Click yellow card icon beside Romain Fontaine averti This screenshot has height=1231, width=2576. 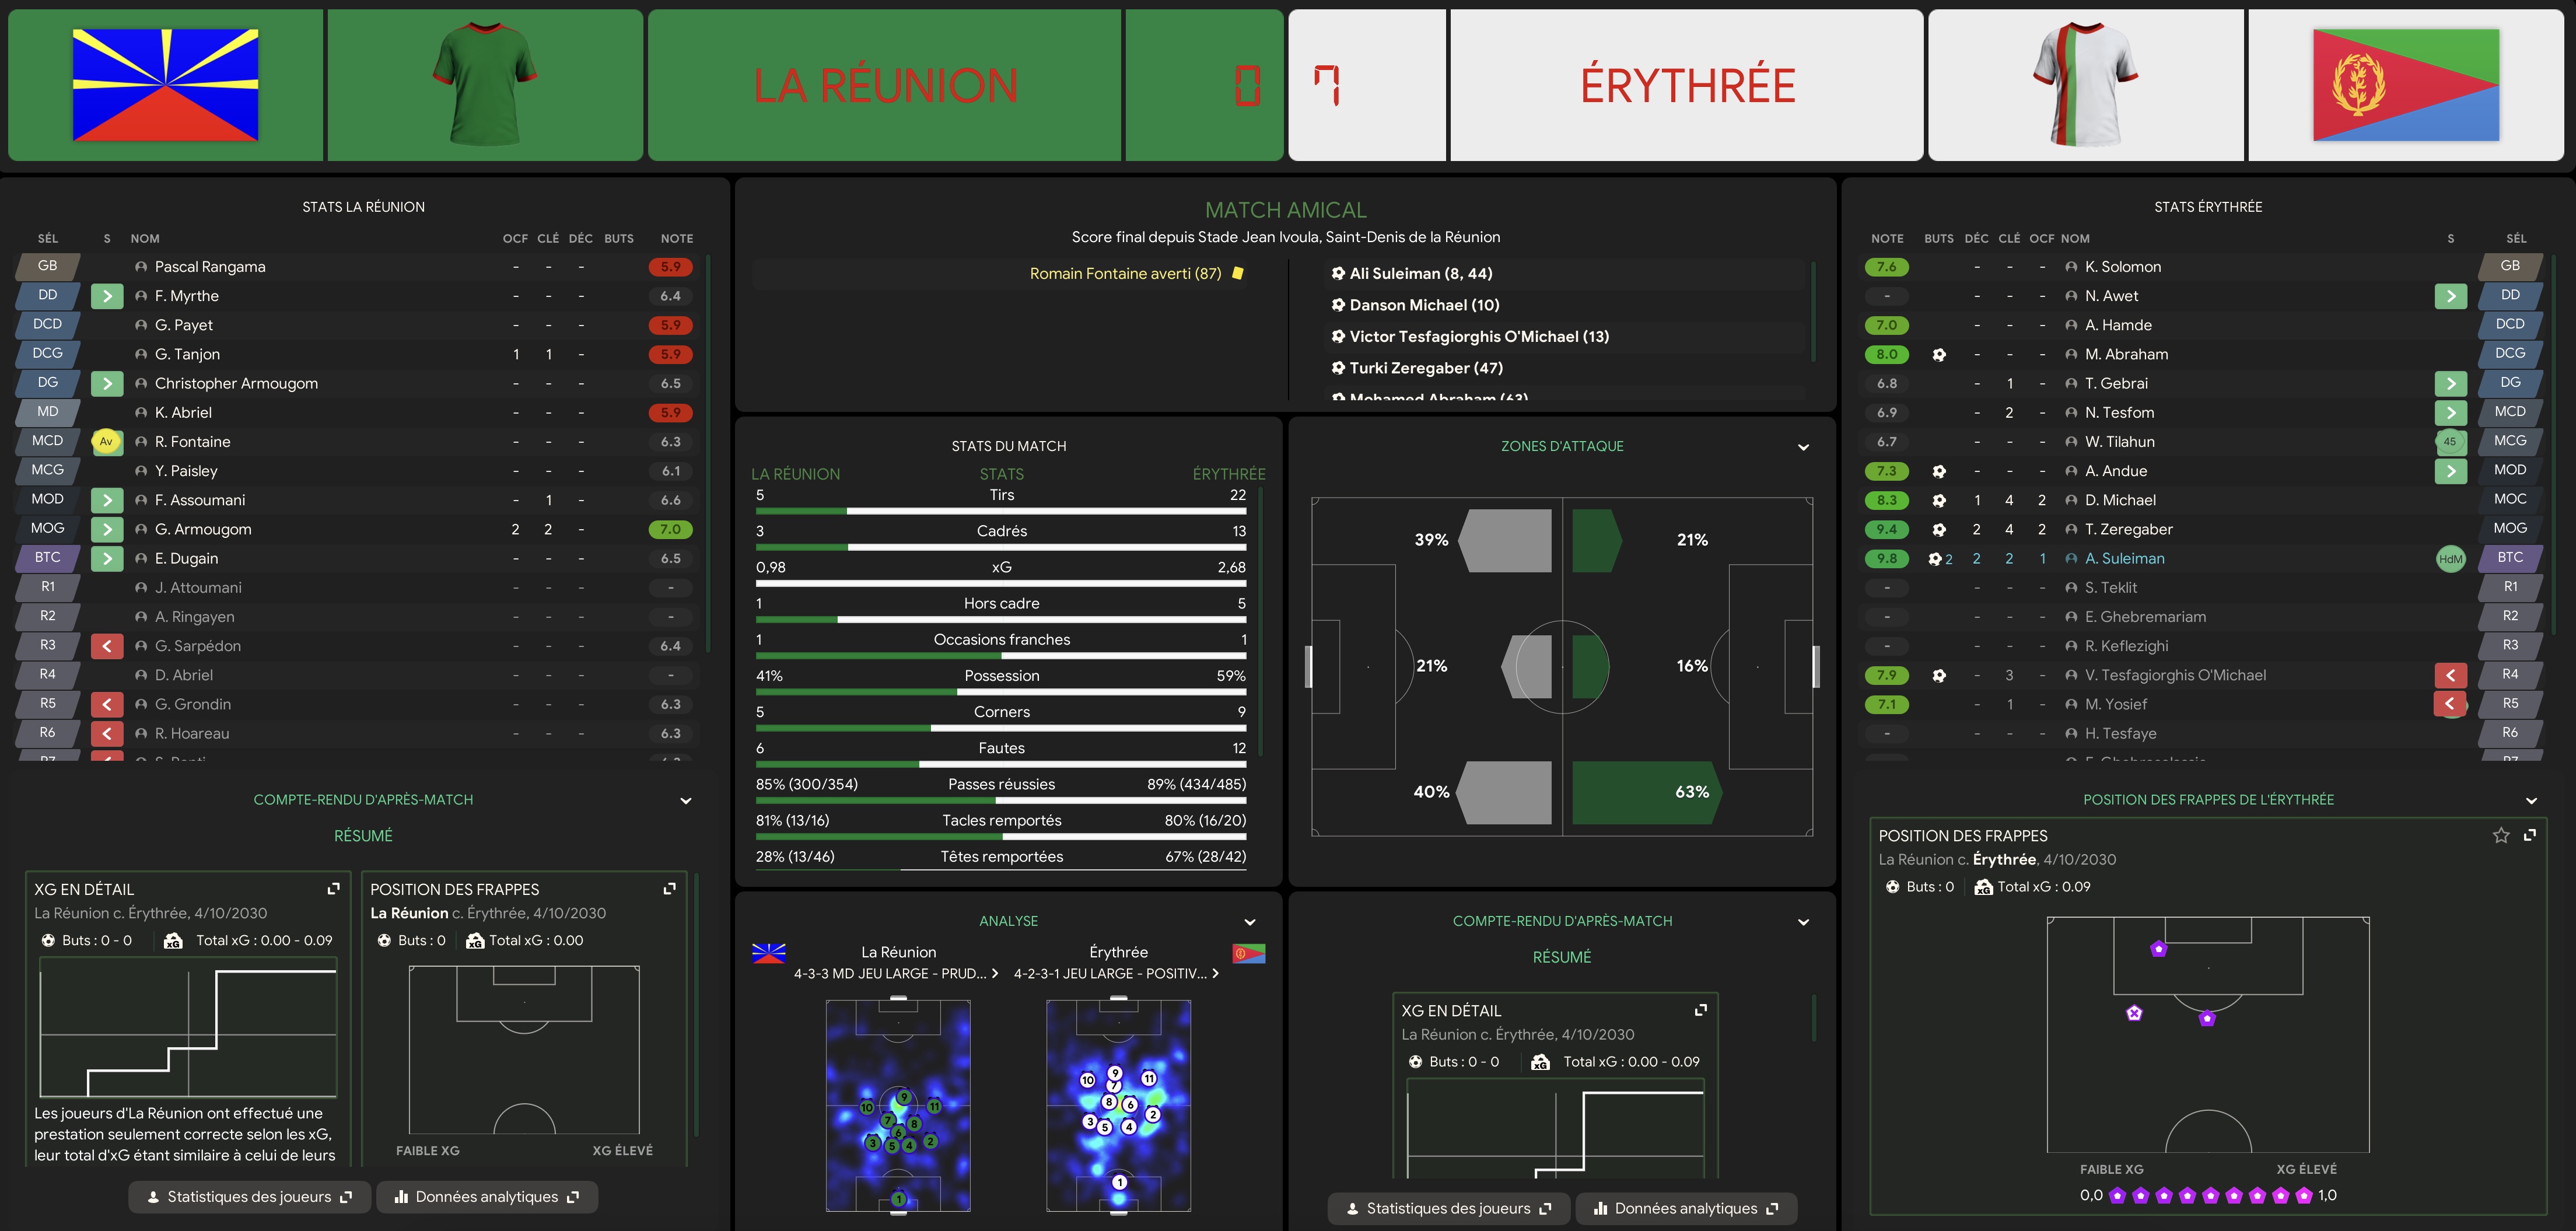(x=1238, y=273)
